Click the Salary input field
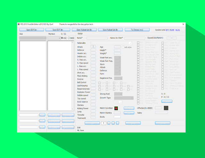 (x=161, y=112)
